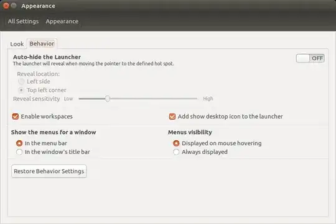Select the Behavior tab
The height and width of the screenshot is (224, 336).
[x=42, y=43]
